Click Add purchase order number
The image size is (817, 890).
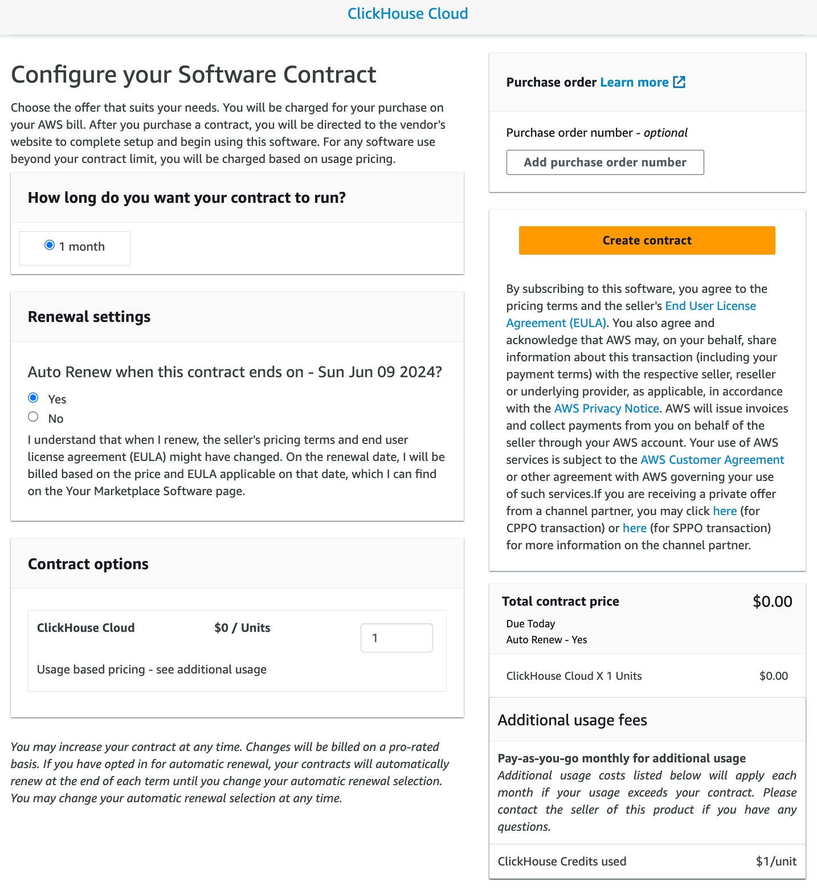tap(604, 162)
